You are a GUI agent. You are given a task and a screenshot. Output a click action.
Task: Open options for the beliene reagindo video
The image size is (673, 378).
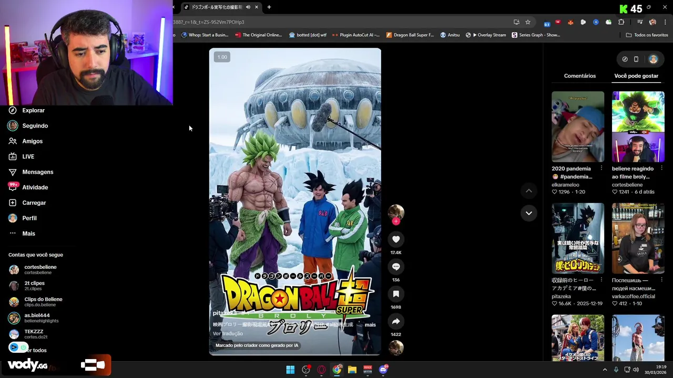(x=661, y=168)
